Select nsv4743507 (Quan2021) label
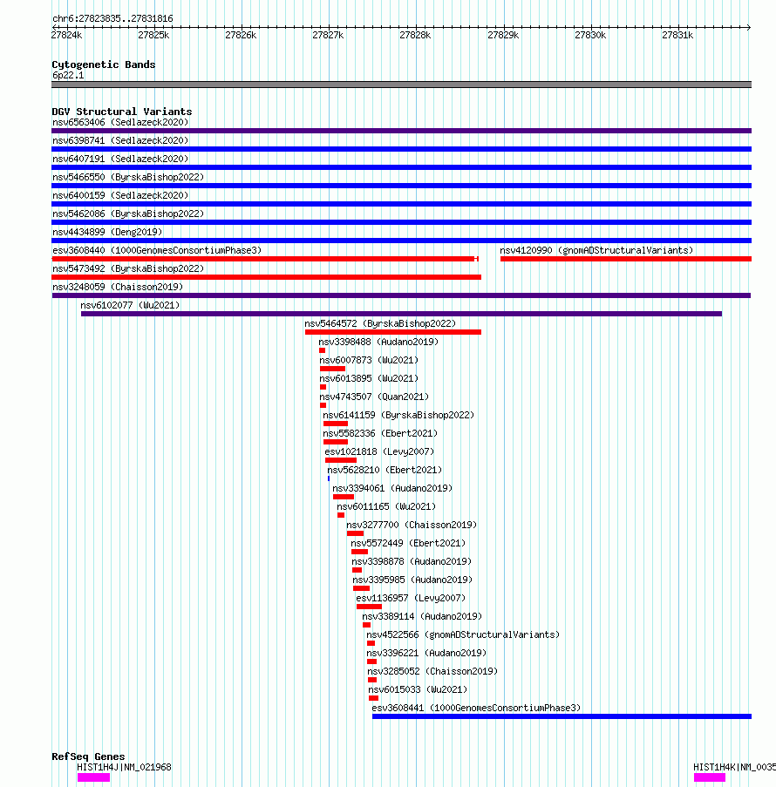This screenshot has width=776, height=787. pos(375,397)
